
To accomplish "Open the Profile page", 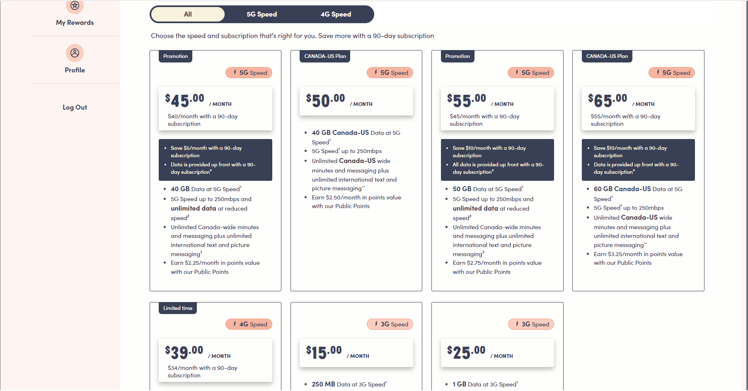I will click(75, 70).
